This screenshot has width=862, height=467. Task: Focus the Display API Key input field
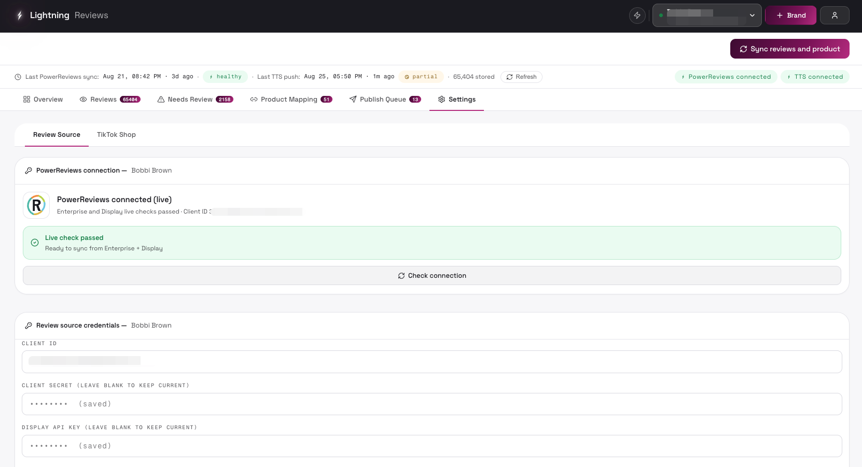[x=432, y=446]
